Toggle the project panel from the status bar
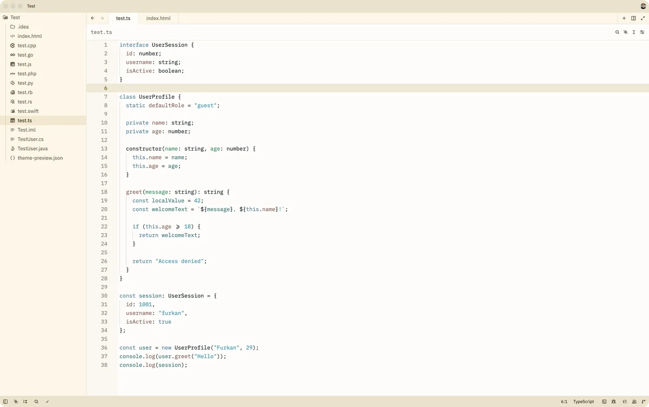Screen dimensions: 649x407 5,402
